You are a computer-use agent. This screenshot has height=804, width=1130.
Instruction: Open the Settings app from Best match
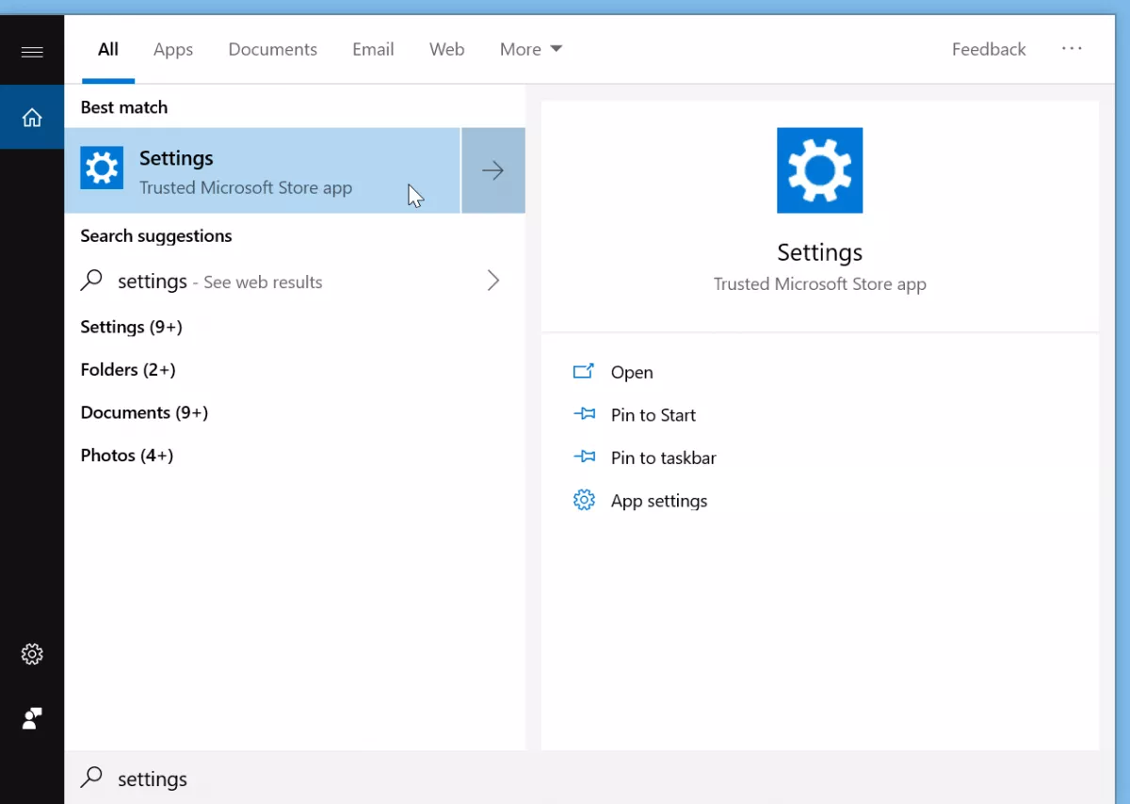click(263, 170)
